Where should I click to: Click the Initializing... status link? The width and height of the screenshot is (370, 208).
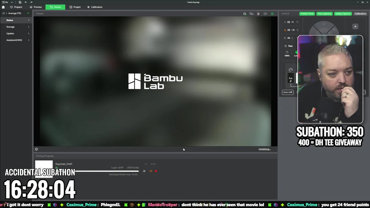(264, 149)
